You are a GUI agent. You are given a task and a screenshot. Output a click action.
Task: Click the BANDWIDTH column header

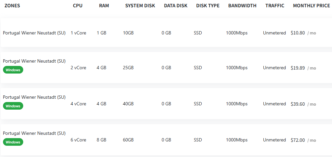click(x=242, y=6)
